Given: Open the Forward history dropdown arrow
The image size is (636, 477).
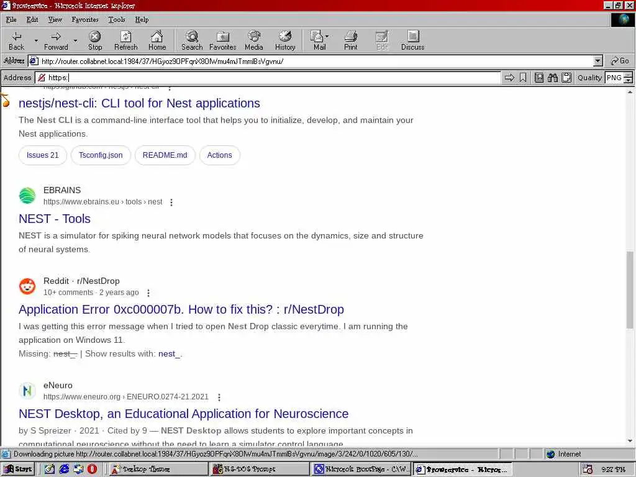Looking at the screenshot, I should click(75, 40).
